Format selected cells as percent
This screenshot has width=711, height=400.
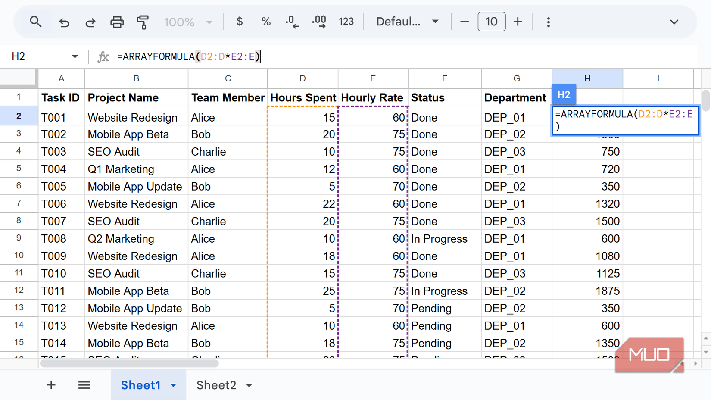(266, 22)
